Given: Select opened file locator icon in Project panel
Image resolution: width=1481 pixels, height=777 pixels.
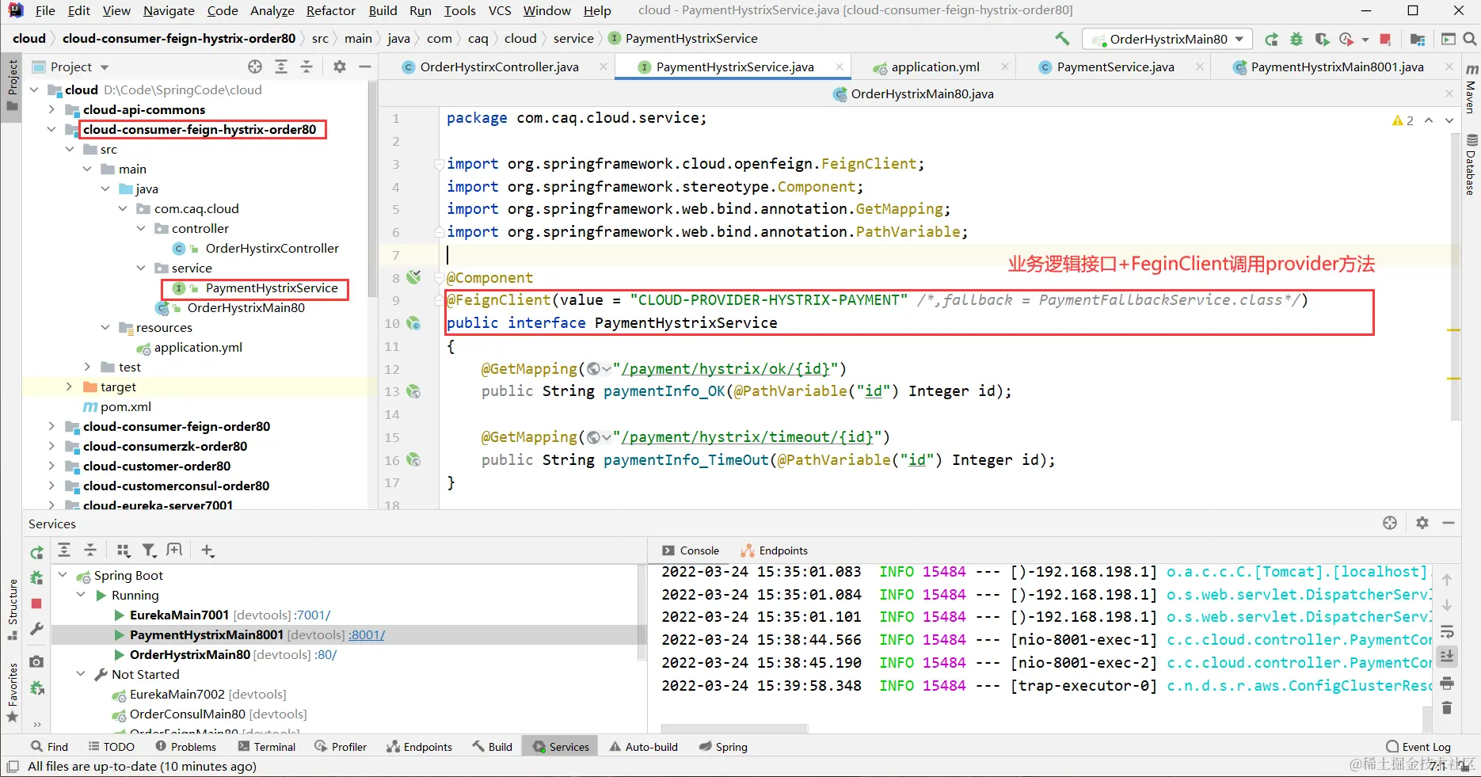Looking at the screenshot, I should 254,67.
